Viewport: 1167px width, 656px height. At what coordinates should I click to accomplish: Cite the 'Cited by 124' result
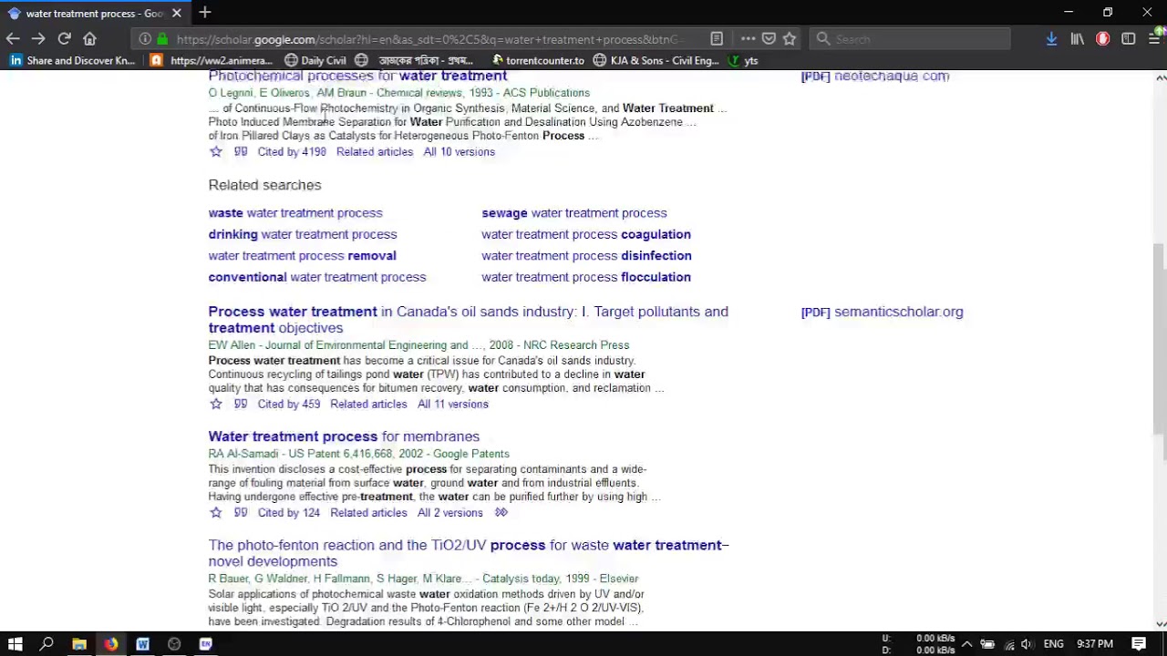point(240,513)
